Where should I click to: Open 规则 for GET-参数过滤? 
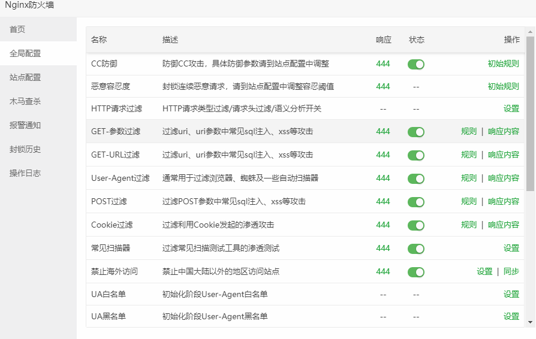tap(468, 131)
